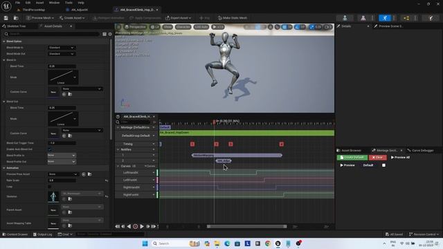Viewport: 443px width, 249px height.
Task: Switch to the ThirdPersonMap tab
Action: 34,10
